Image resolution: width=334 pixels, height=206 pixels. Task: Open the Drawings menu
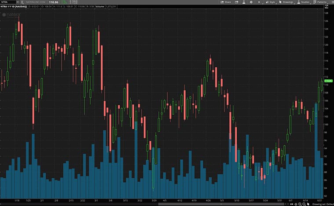286,2
